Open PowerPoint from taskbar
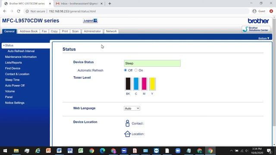This screenshot has height=155, width=276. tap(48, 151)
